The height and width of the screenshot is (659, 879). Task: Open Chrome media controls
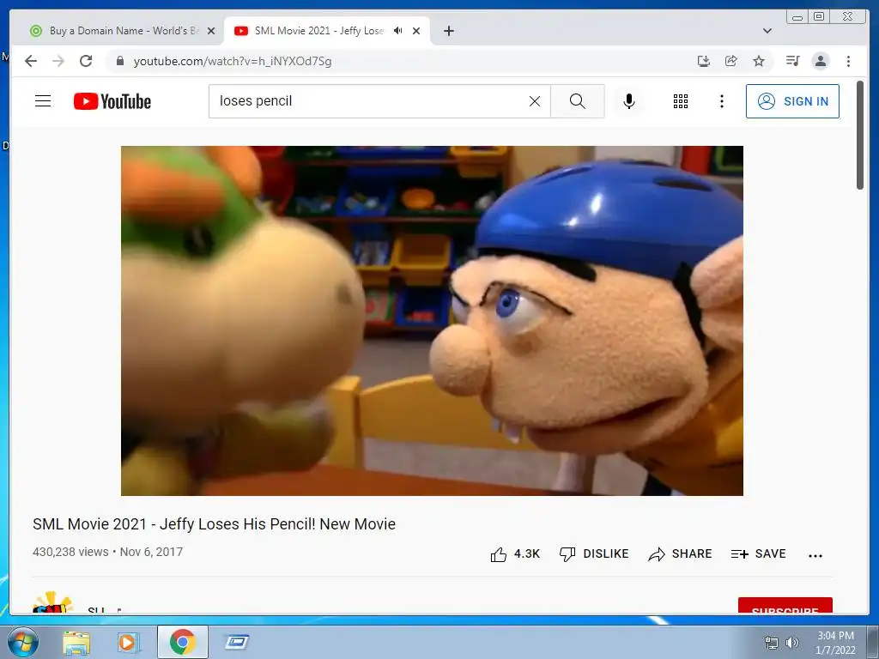(x=792, y=61)
